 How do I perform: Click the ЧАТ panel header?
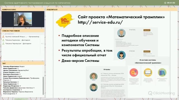23,63
